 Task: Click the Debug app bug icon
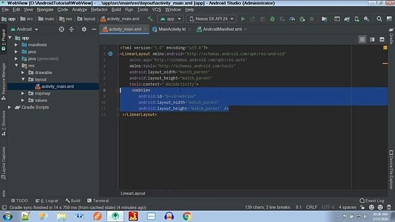point(272,19)
